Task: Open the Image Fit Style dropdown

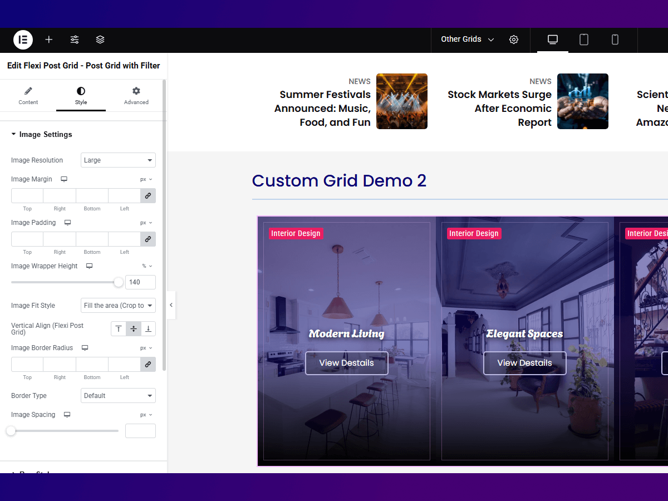Action: click(118, 306)
